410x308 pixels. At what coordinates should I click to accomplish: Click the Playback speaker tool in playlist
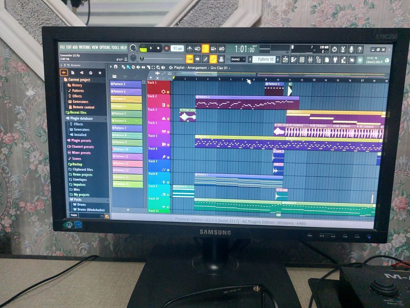[x=163, y=67]
